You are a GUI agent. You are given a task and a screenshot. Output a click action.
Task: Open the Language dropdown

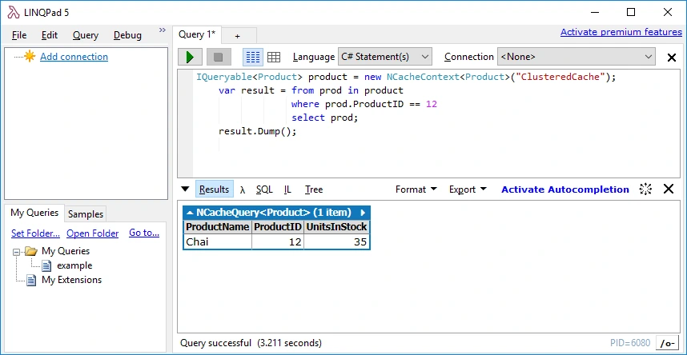coord(384,57)
